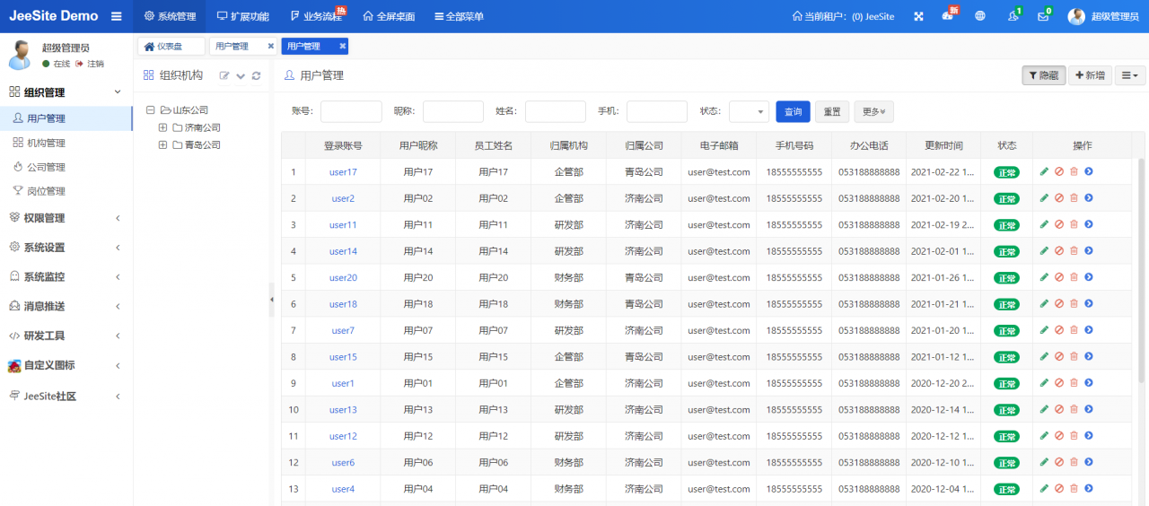This screenshot has width=1149, height=506.
Task: Click the sidebar collapse handle beside tree panel
Action: click(272, 301)
